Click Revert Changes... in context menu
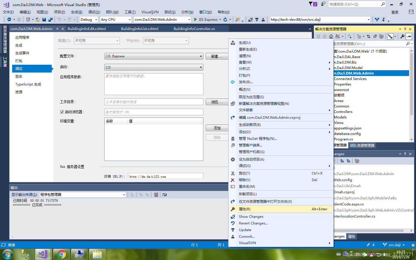 pyautogui.click(x=281, y=223)
